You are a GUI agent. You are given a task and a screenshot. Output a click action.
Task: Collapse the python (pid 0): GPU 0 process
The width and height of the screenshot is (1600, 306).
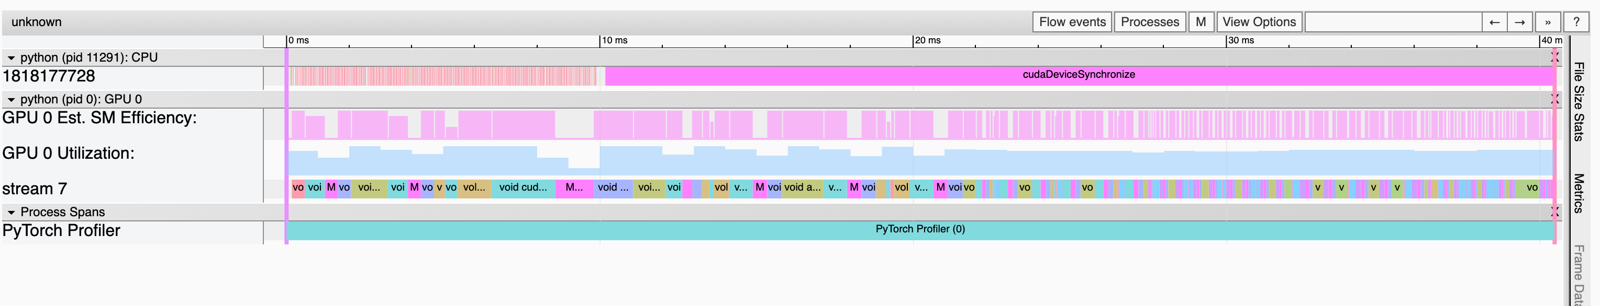[10, 100]
